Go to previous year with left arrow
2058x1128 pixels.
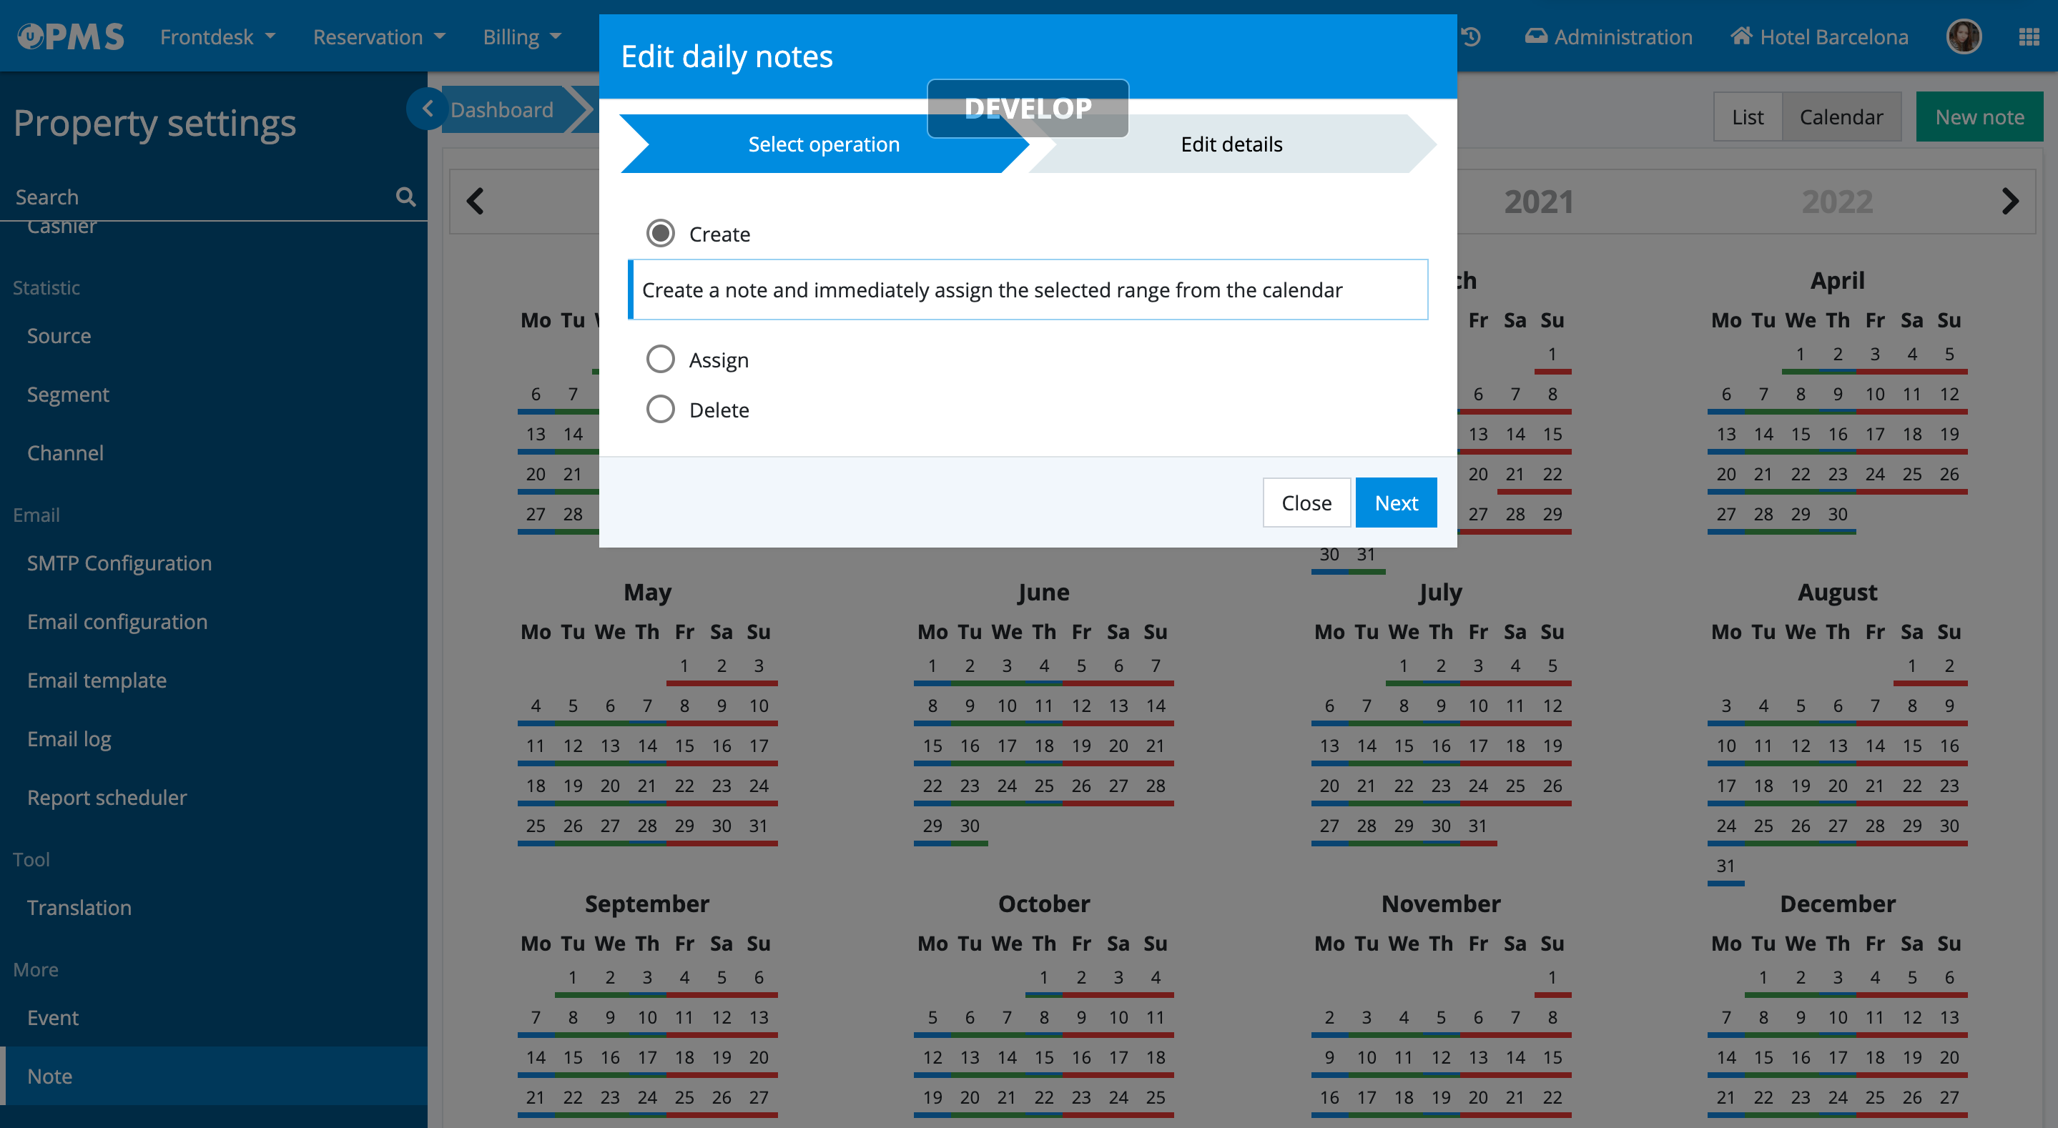pos(476,202)
